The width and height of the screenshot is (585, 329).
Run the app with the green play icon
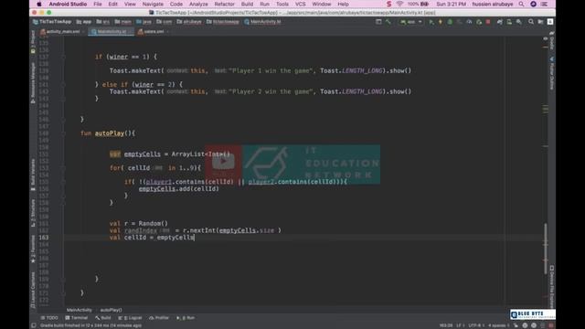(431, 22)
